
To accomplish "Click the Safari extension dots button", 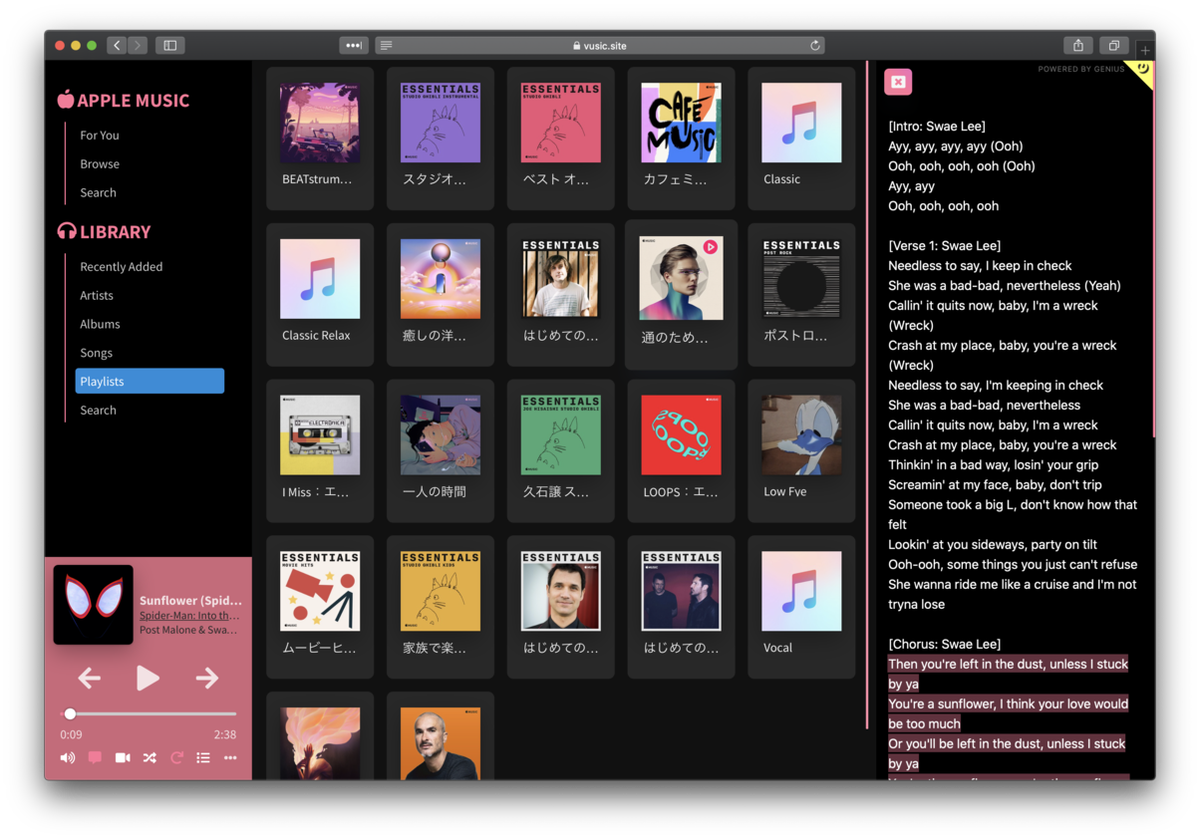I will pyautogui.click(x=354, y=45).
